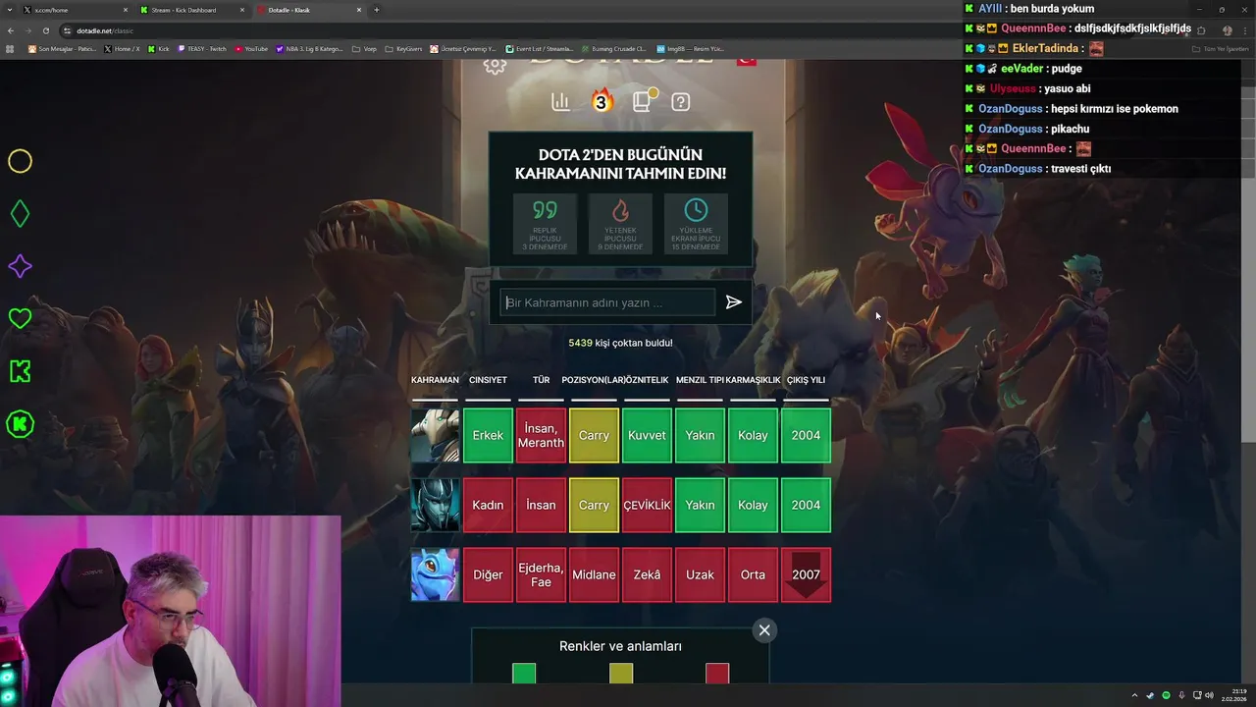Click the red 'Midlane' position cell
1256x707 pixels.
pyautogui.click(x=594, y=574)
